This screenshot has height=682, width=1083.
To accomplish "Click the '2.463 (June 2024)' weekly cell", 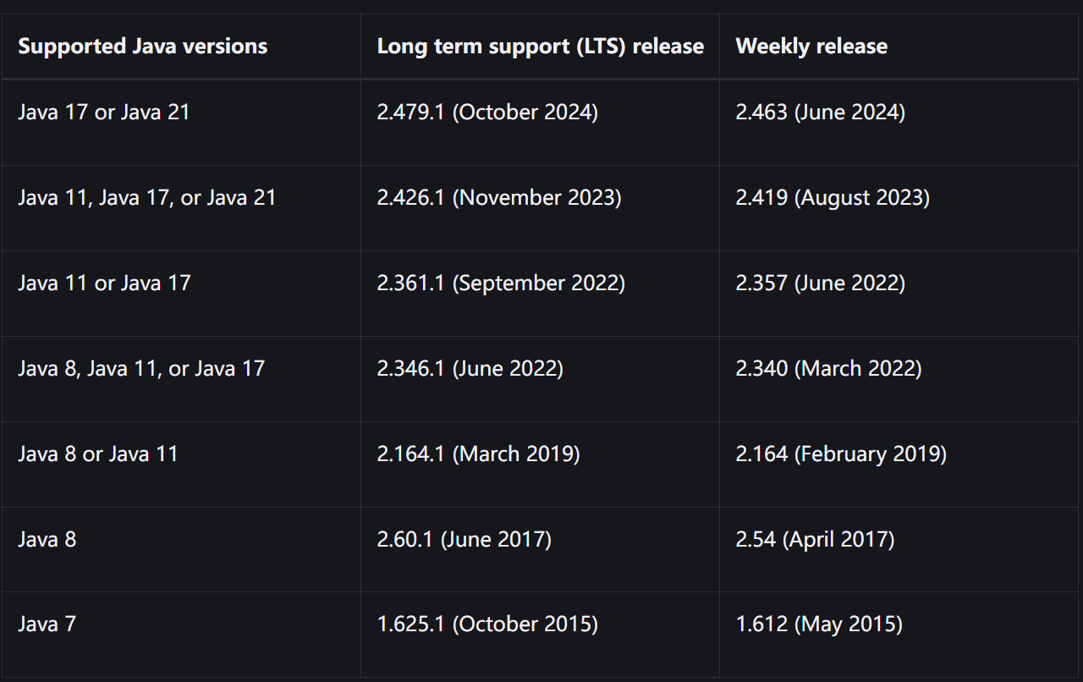I will point(820,113).
